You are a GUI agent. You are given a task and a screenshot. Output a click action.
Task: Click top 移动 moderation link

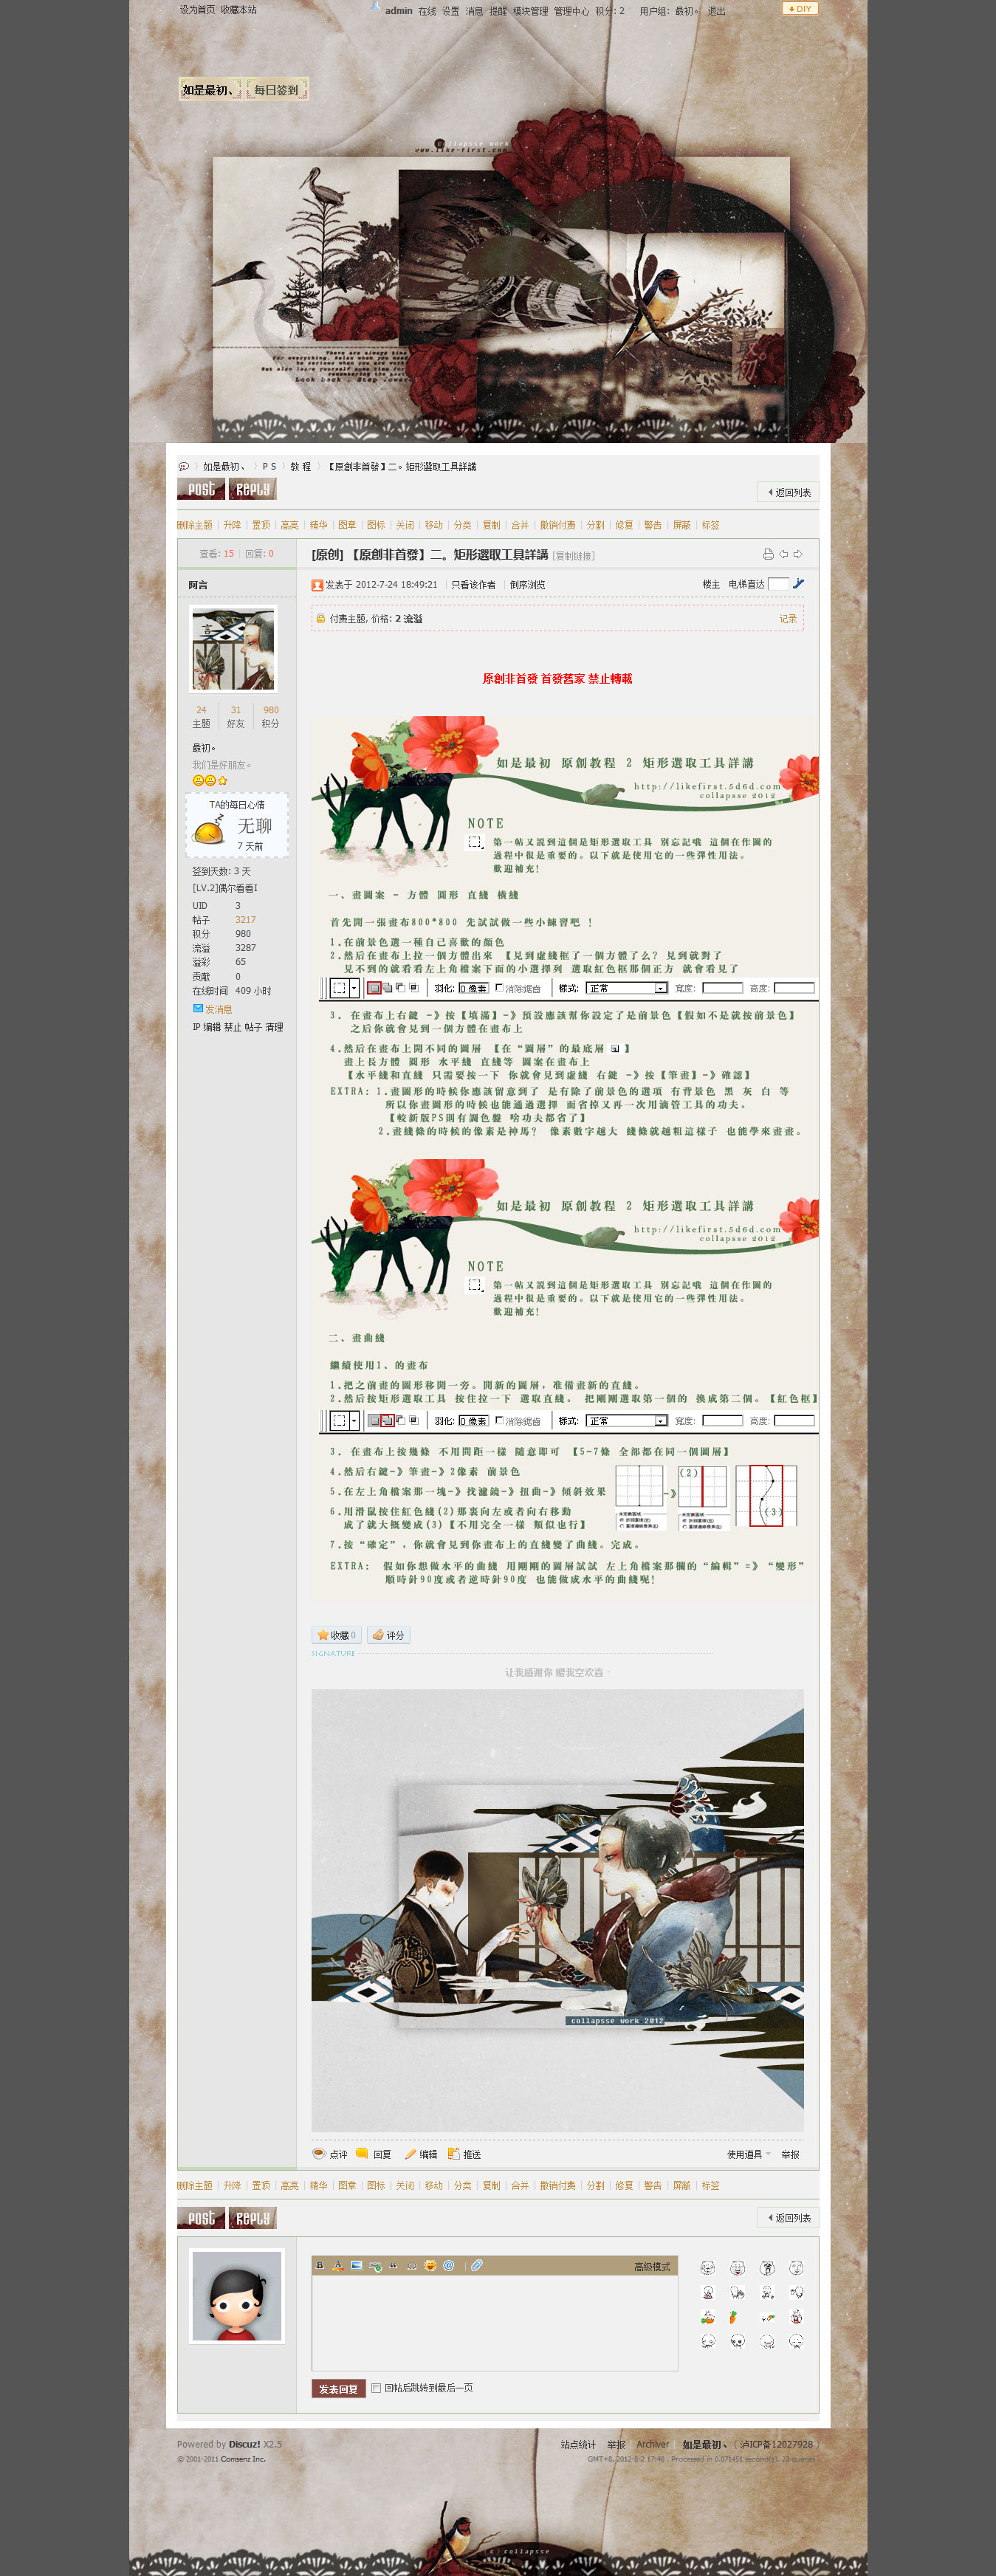coord(434,525)
